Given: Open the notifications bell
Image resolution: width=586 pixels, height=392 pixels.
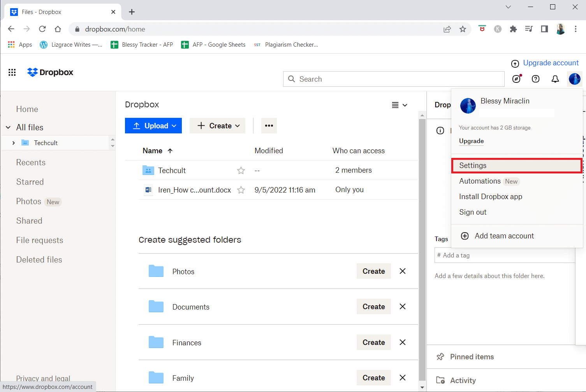Looking at the screenshot, I should click(555, 79).
